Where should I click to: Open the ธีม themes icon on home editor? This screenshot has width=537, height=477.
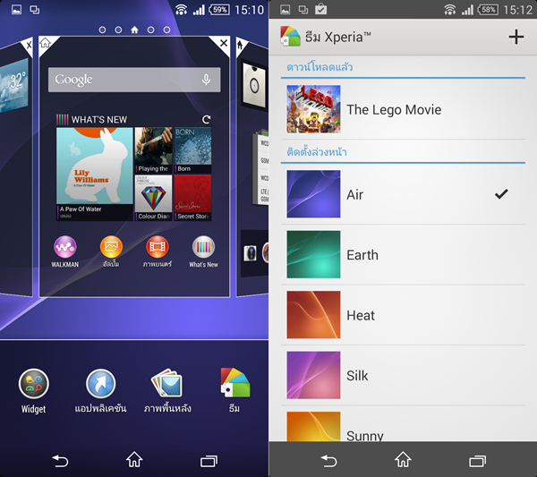tap(234, 383)
